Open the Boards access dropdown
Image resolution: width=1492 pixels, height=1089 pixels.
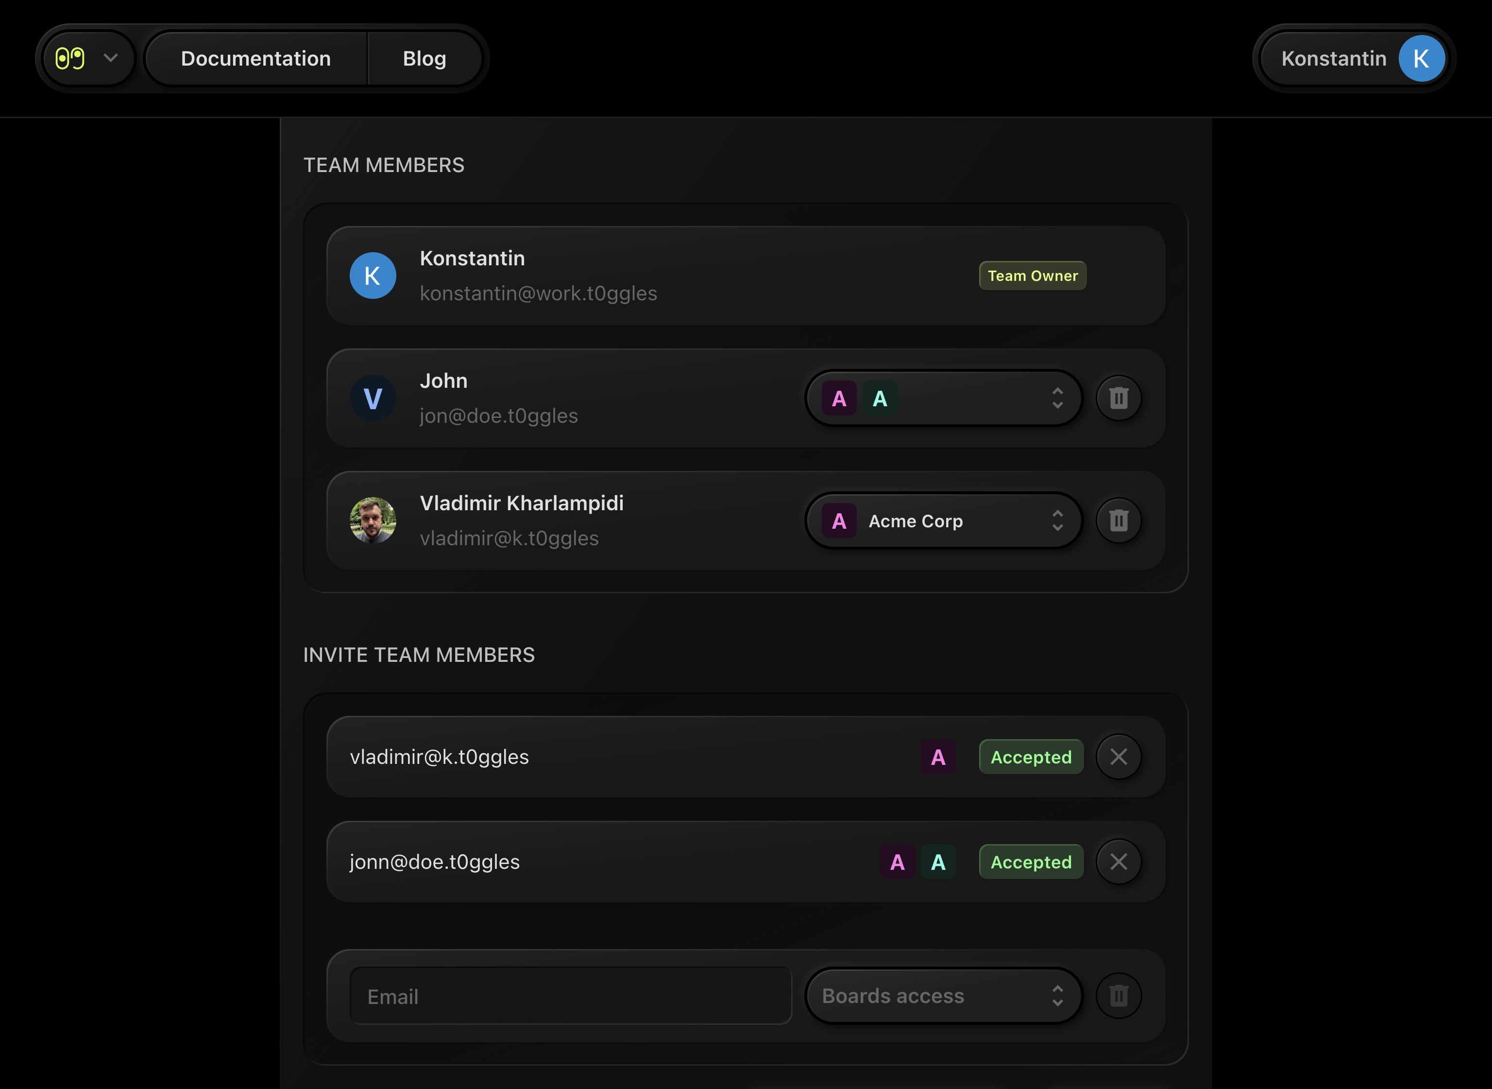[943, 995]
